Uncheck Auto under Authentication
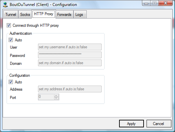 (x=11, y=40)
